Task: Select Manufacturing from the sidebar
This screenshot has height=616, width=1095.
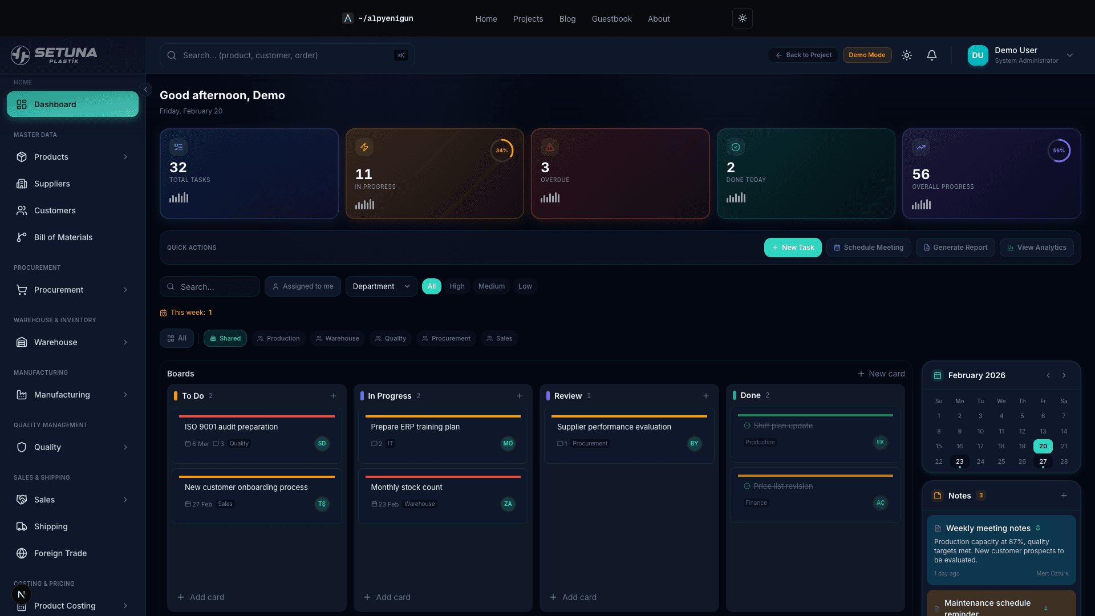Action: [x=62, y=395]
